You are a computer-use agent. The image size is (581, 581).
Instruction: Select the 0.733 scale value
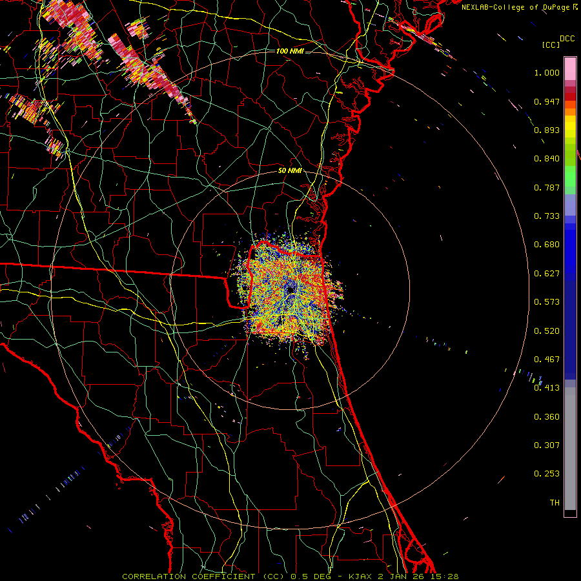tap(547, 216)
